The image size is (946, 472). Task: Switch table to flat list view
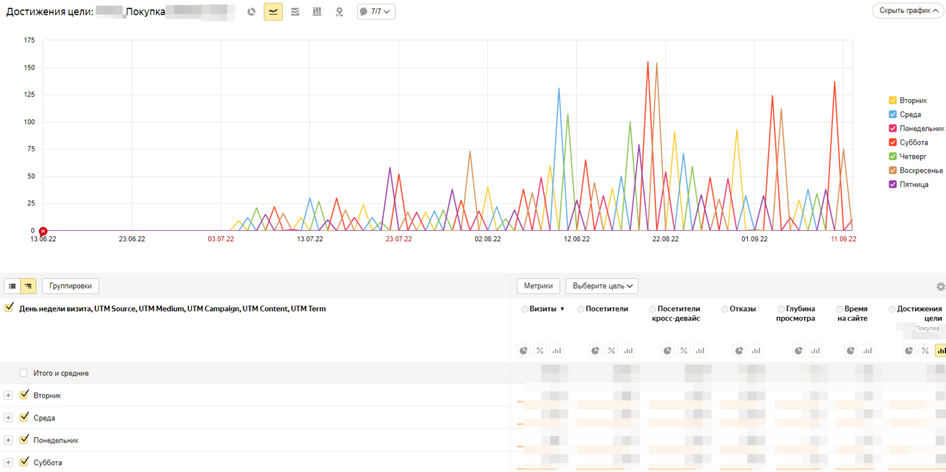click(x=12, y=286)
